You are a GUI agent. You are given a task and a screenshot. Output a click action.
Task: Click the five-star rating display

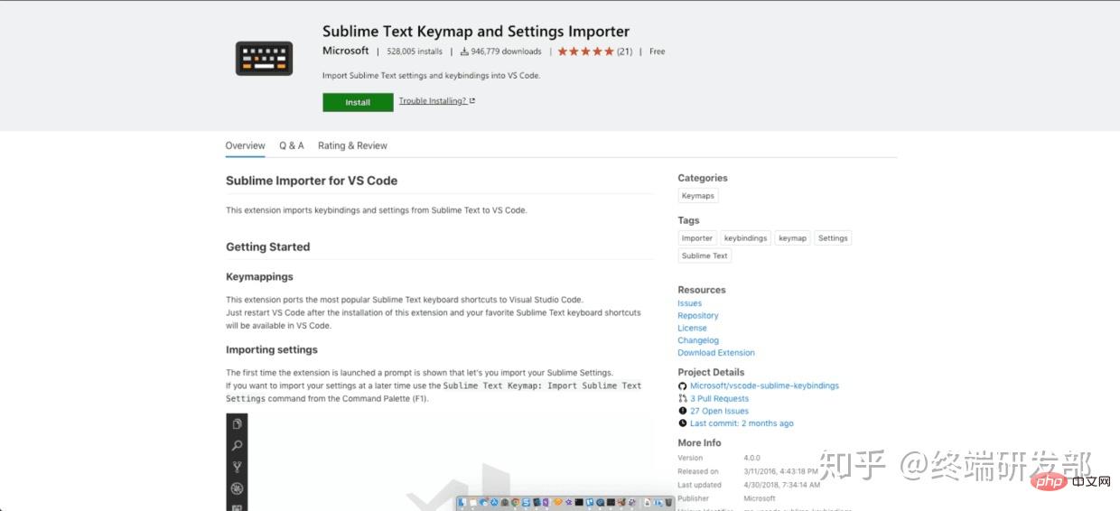point(585,51)
